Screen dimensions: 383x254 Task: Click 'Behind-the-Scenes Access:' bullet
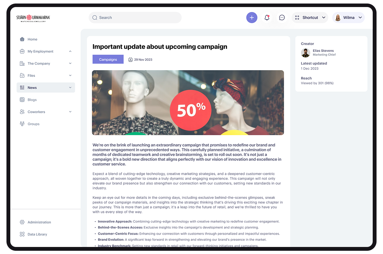tap(120, 228)
